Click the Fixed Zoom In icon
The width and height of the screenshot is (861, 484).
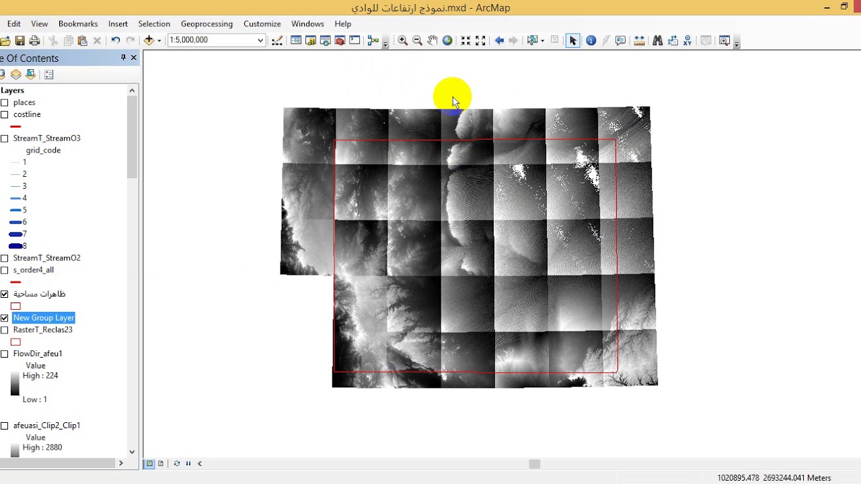point(465,40)
